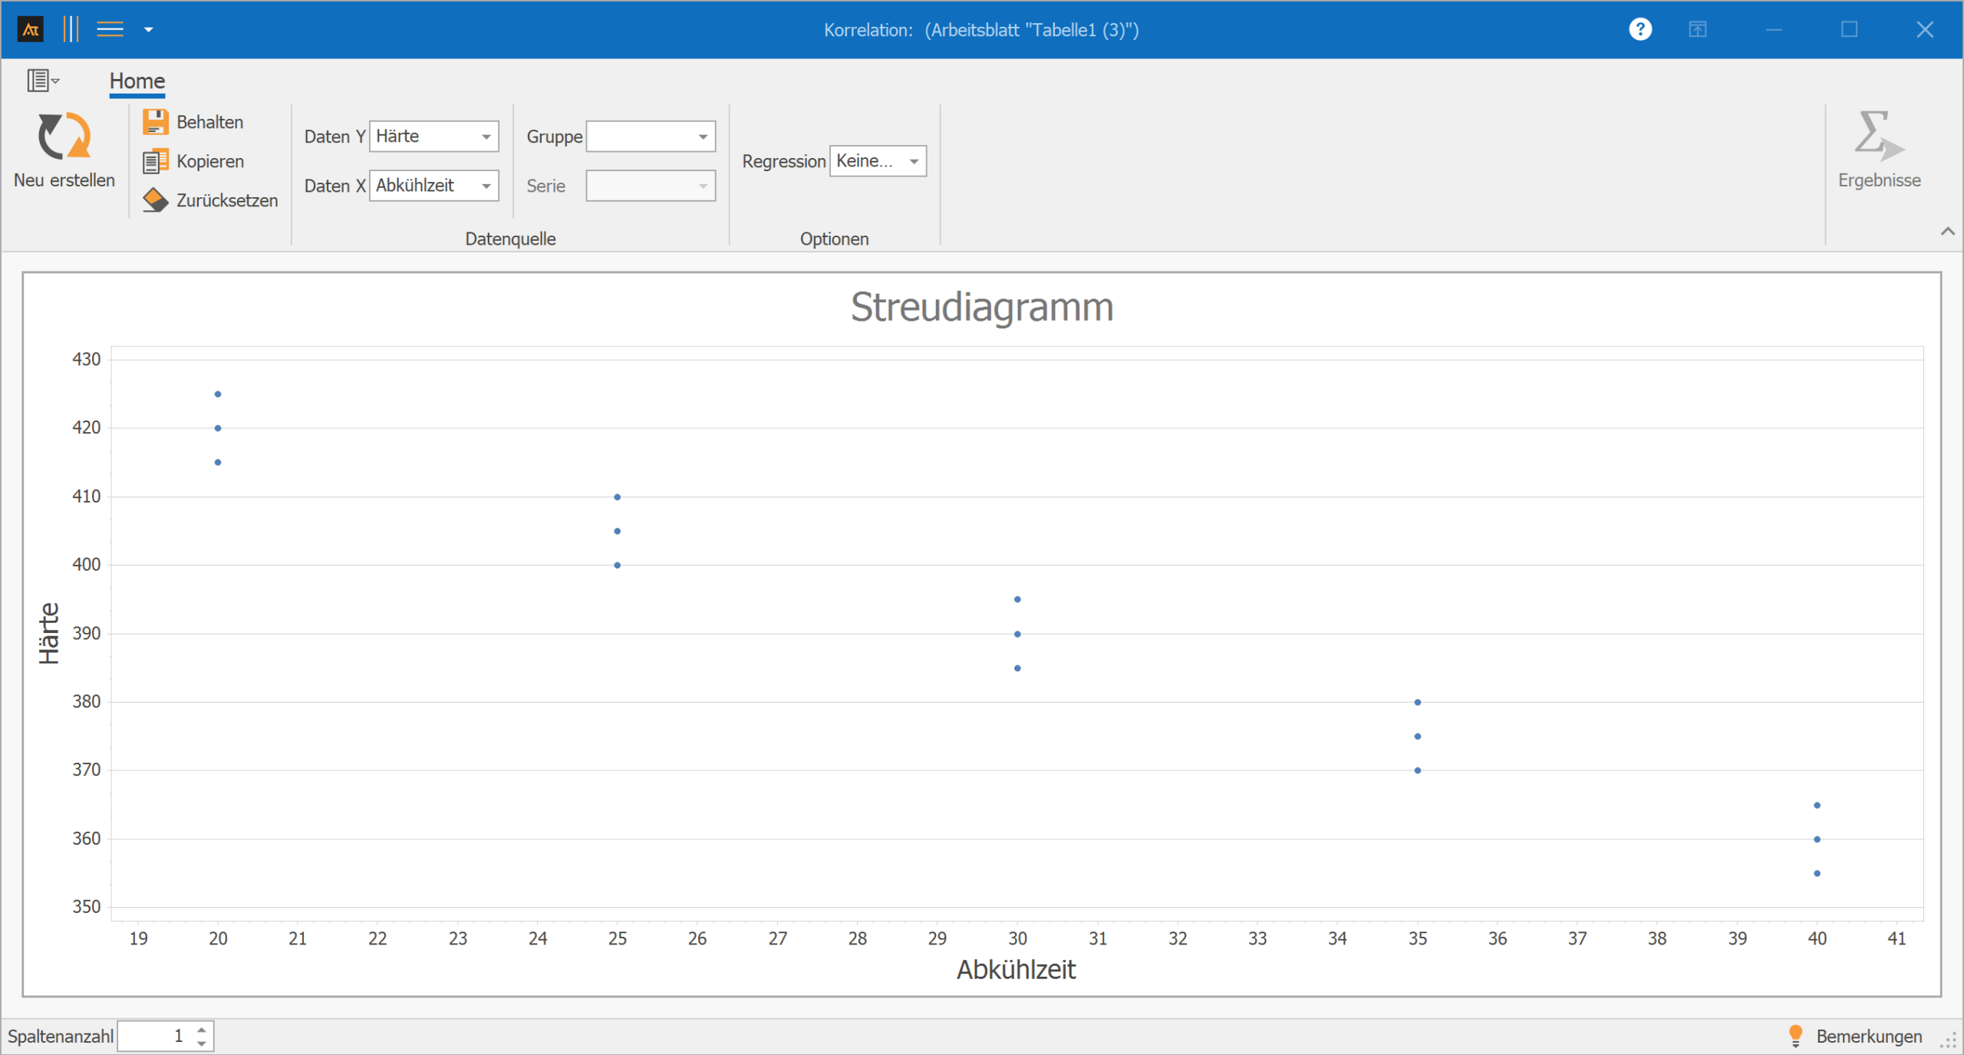Image resolution: width=1964 pixels, height=1055 pixels.
Task: Open the quick access toolbar dropdown arrow
Action: (149, 30)
